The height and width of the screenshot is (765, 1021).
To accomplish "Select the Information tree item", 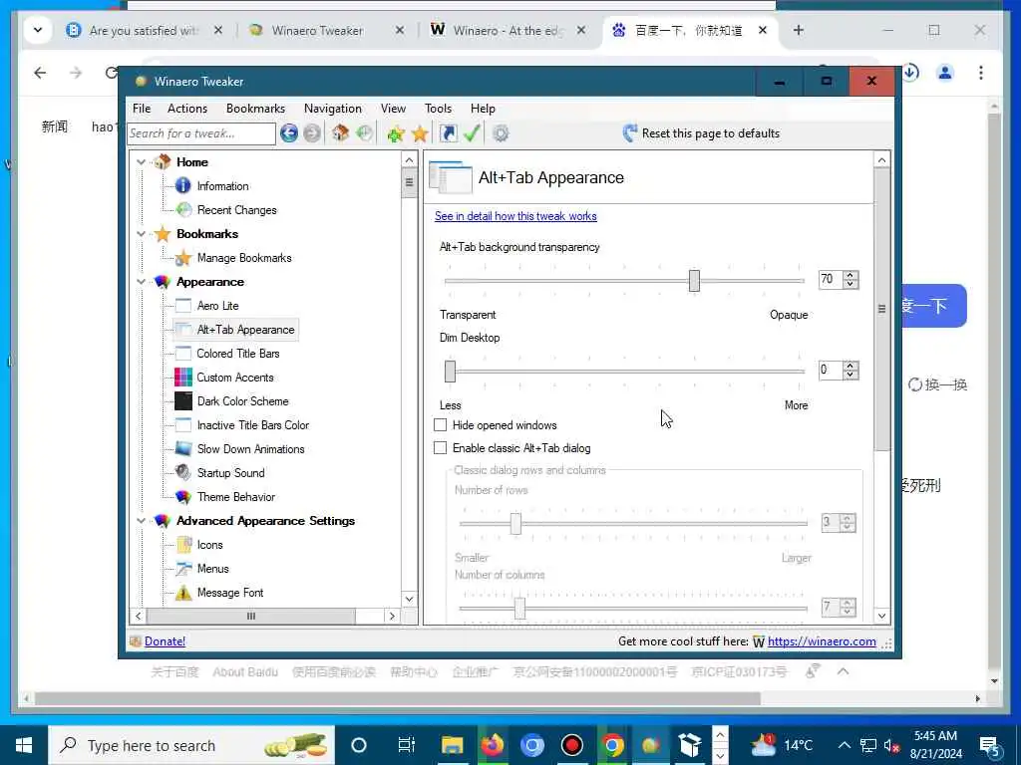I will point(222,186).
